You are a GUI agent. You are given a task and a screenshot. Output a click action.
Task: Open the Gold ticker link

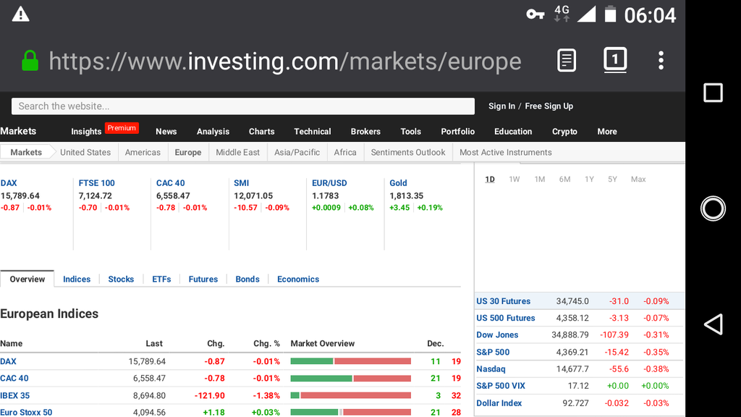398,183
